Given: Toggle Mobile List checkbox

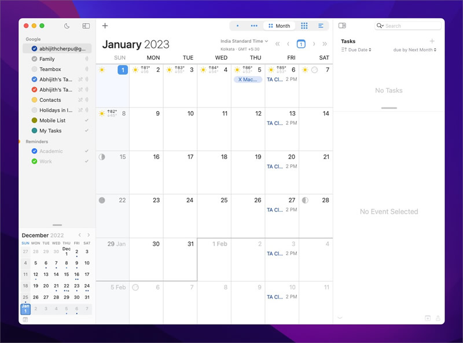Looking at the screenshot, I should (34, 120).
